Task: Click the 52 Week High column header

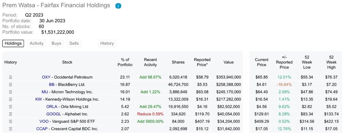Action: coord(331,62)
